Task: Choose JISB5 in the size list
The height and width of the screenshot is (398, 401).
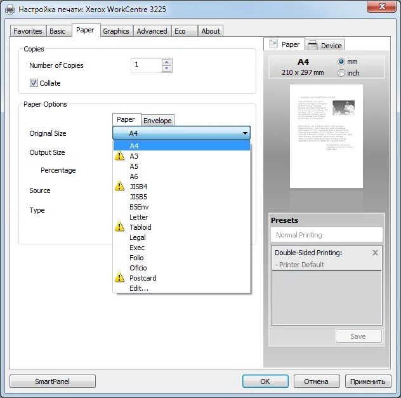Action: tap(181, 197)
